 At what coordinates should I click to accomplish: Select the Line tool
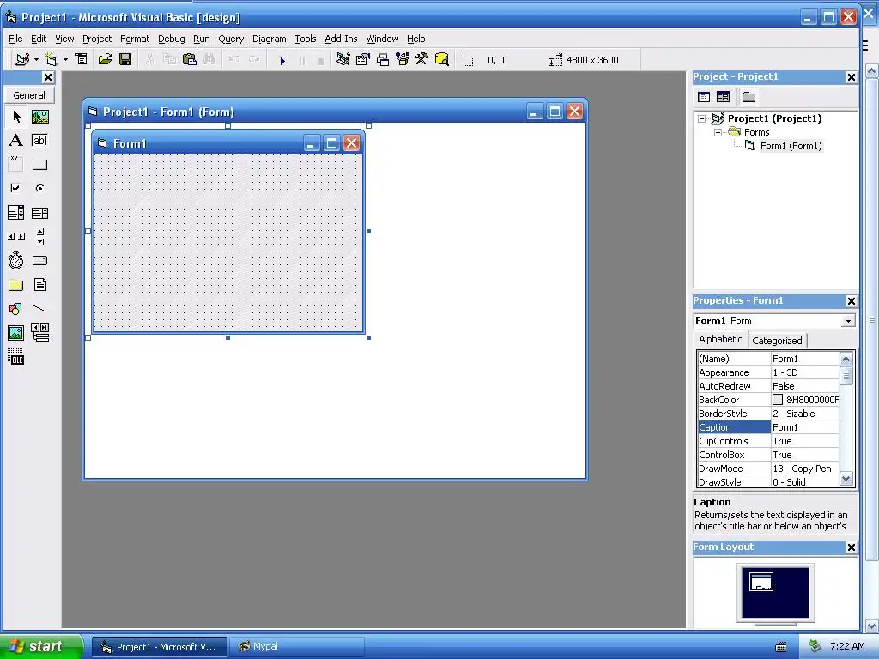click(x=39, y=309)
